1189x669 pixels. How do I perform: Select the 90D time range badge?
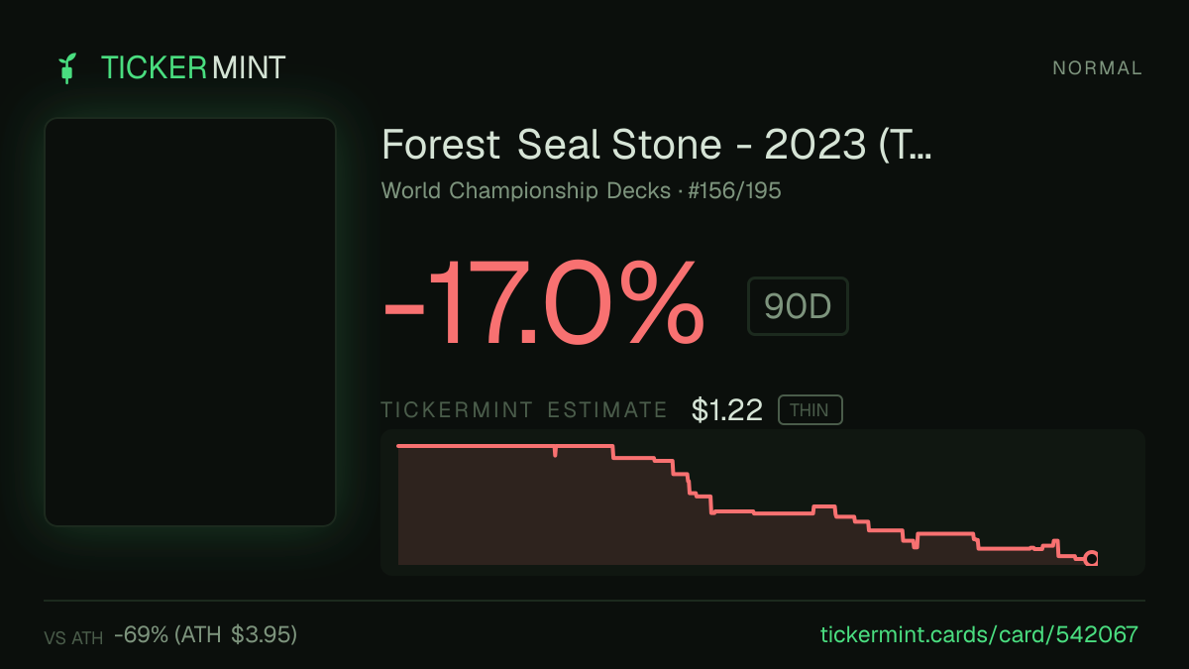coord(798,306)
